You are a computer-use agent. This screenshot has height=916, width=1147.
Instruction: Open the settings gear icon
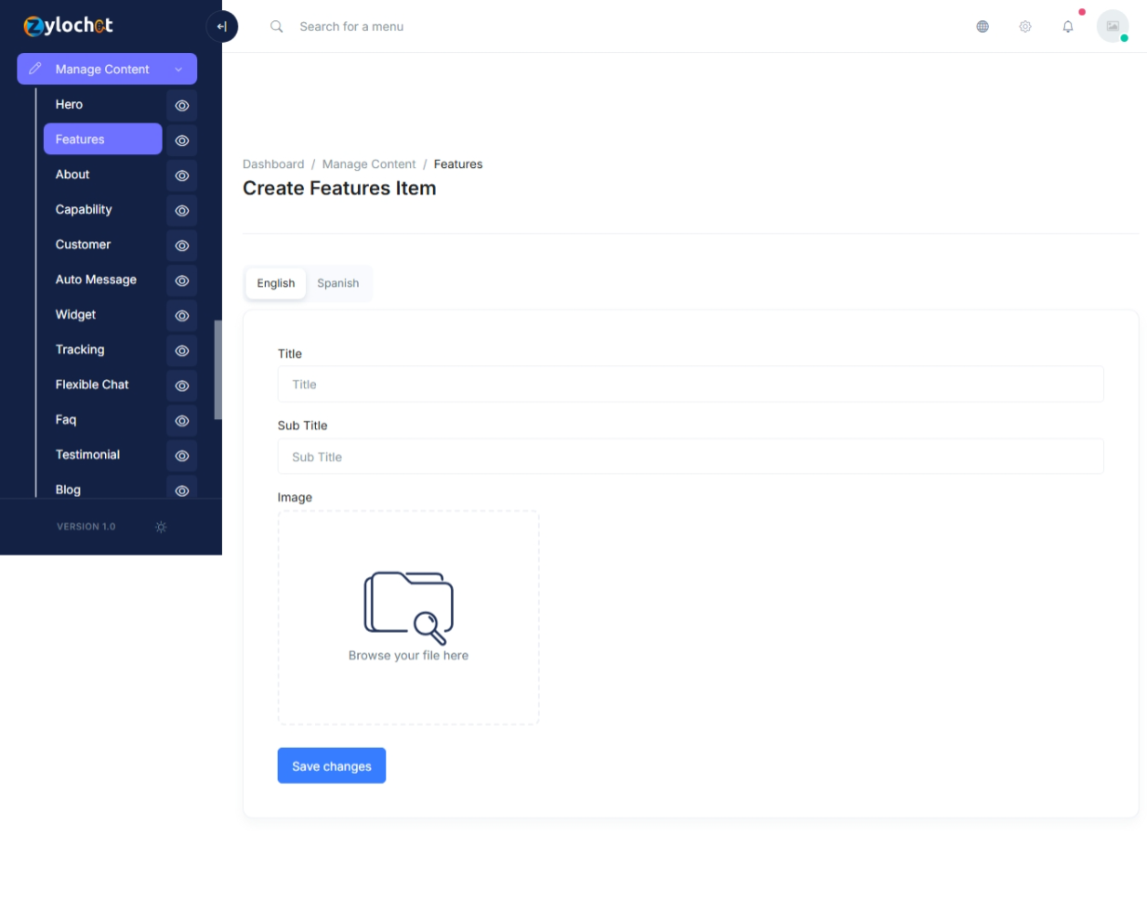point(1025,26)
